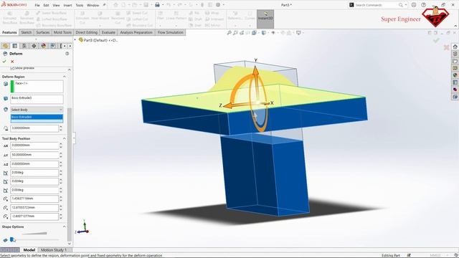Collapse the Deform Region section
Screen dimensions: 459x258
64,77
